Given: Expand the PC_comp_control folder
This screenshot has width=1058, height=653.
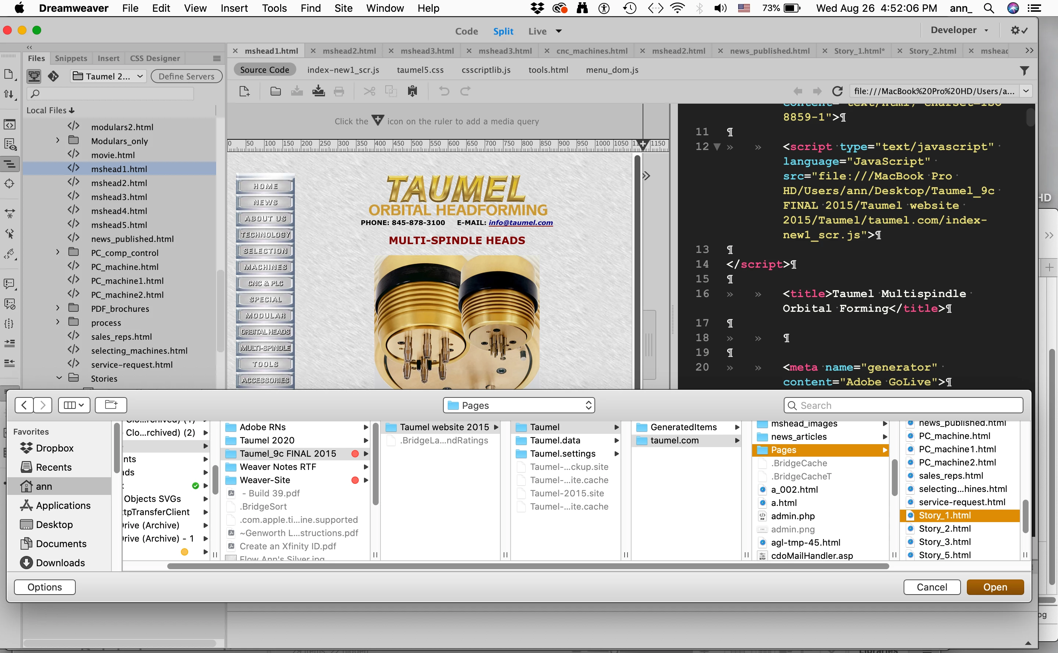Looking at the screenshot, I should 58,252.
